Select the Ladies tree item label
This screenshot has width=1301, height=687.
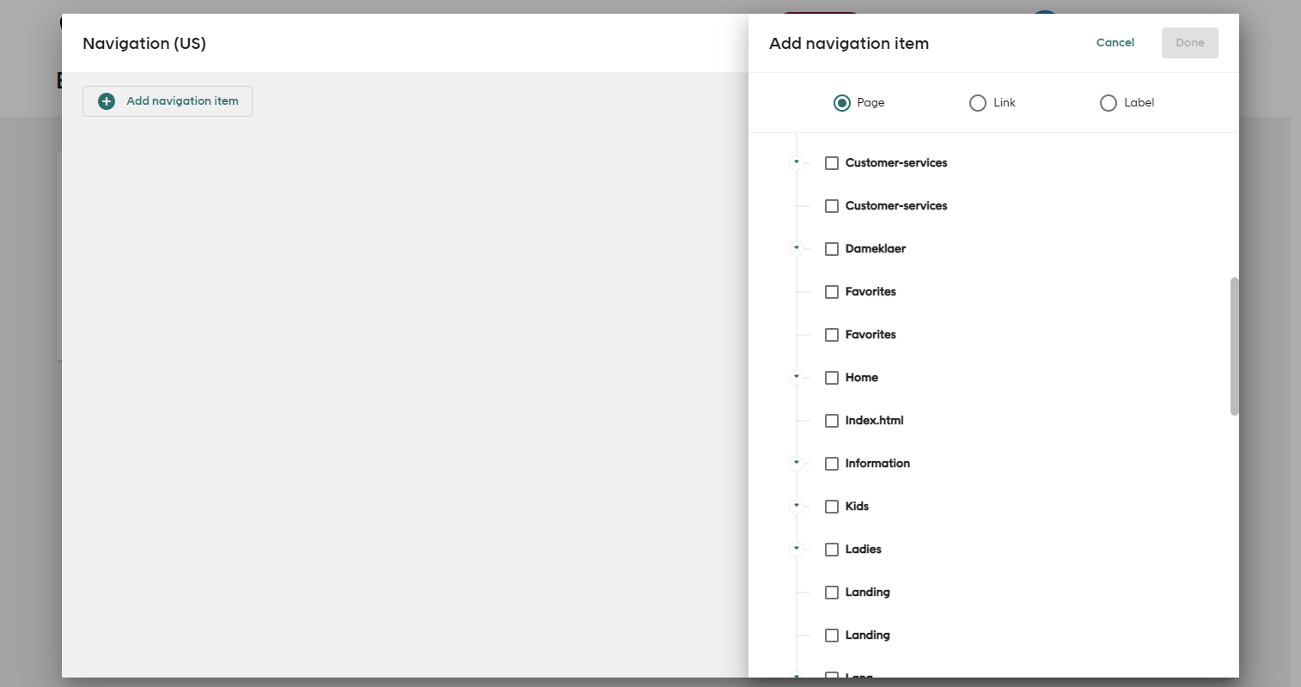pos(863,550)
